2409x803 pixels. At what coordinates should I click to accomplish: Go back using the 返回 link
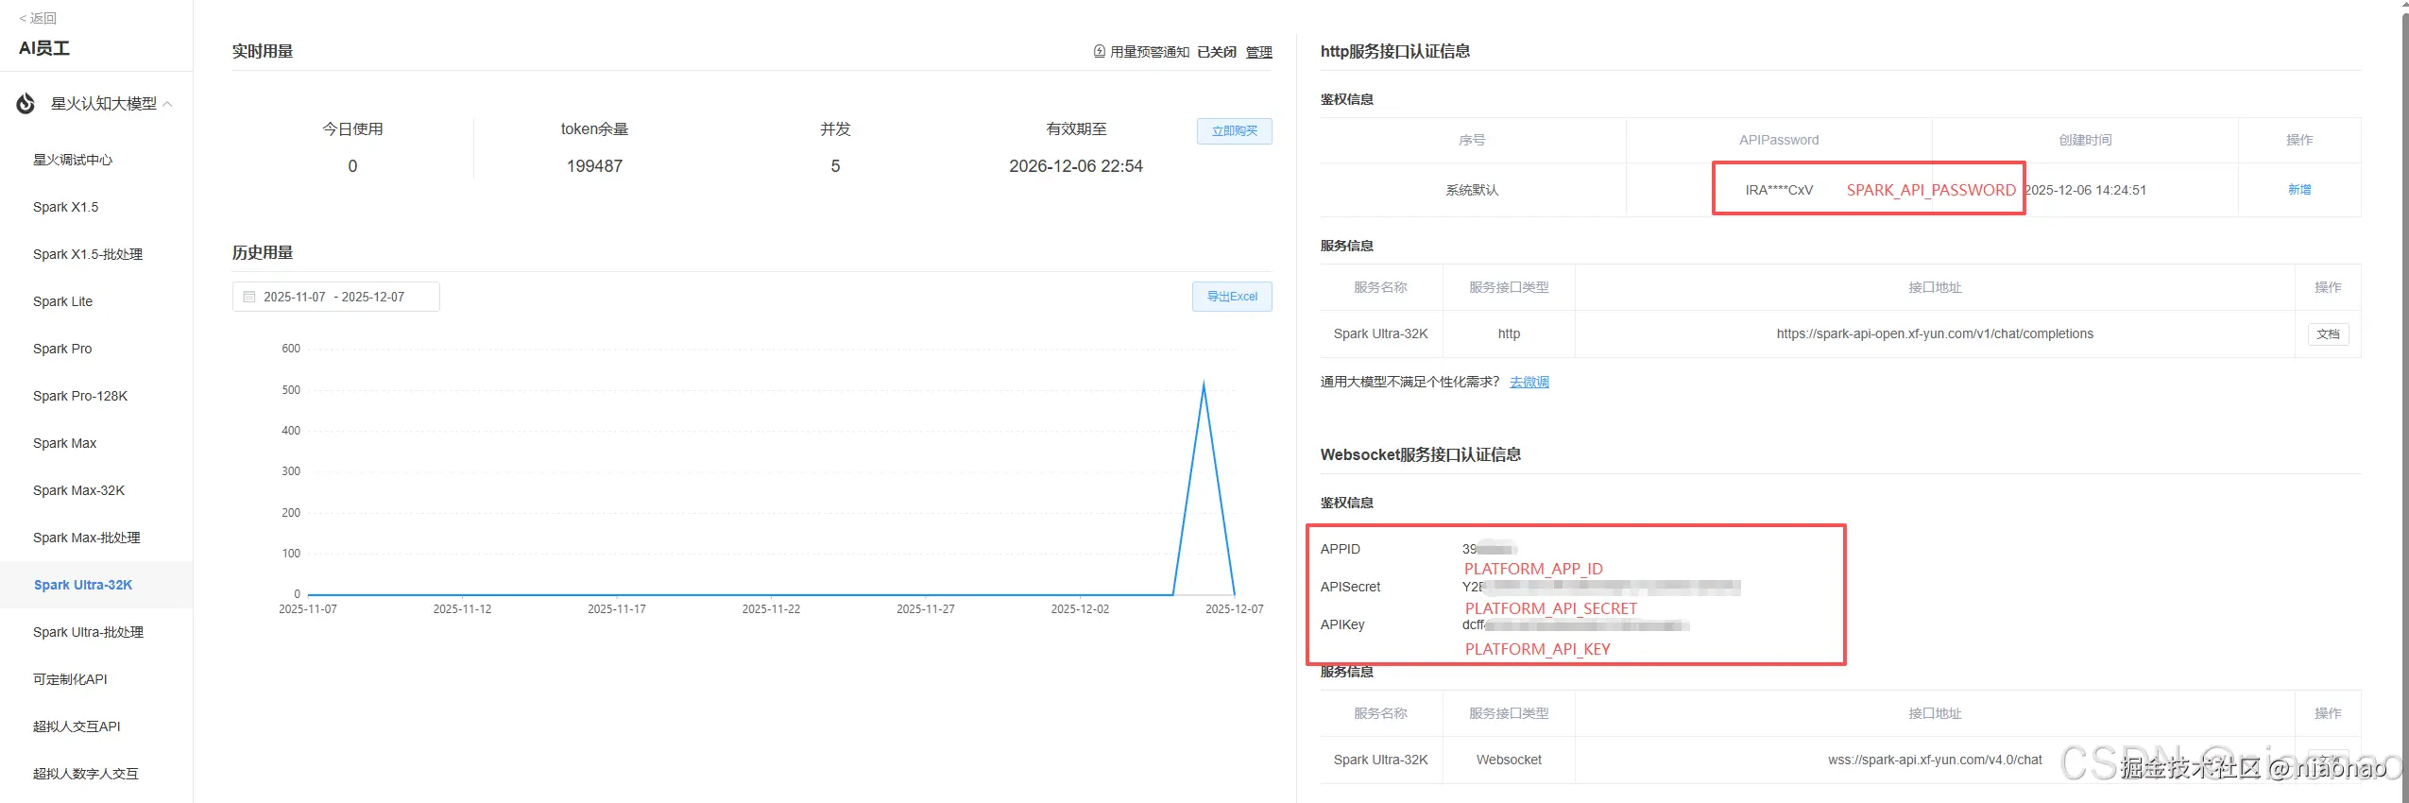[38, 18]
